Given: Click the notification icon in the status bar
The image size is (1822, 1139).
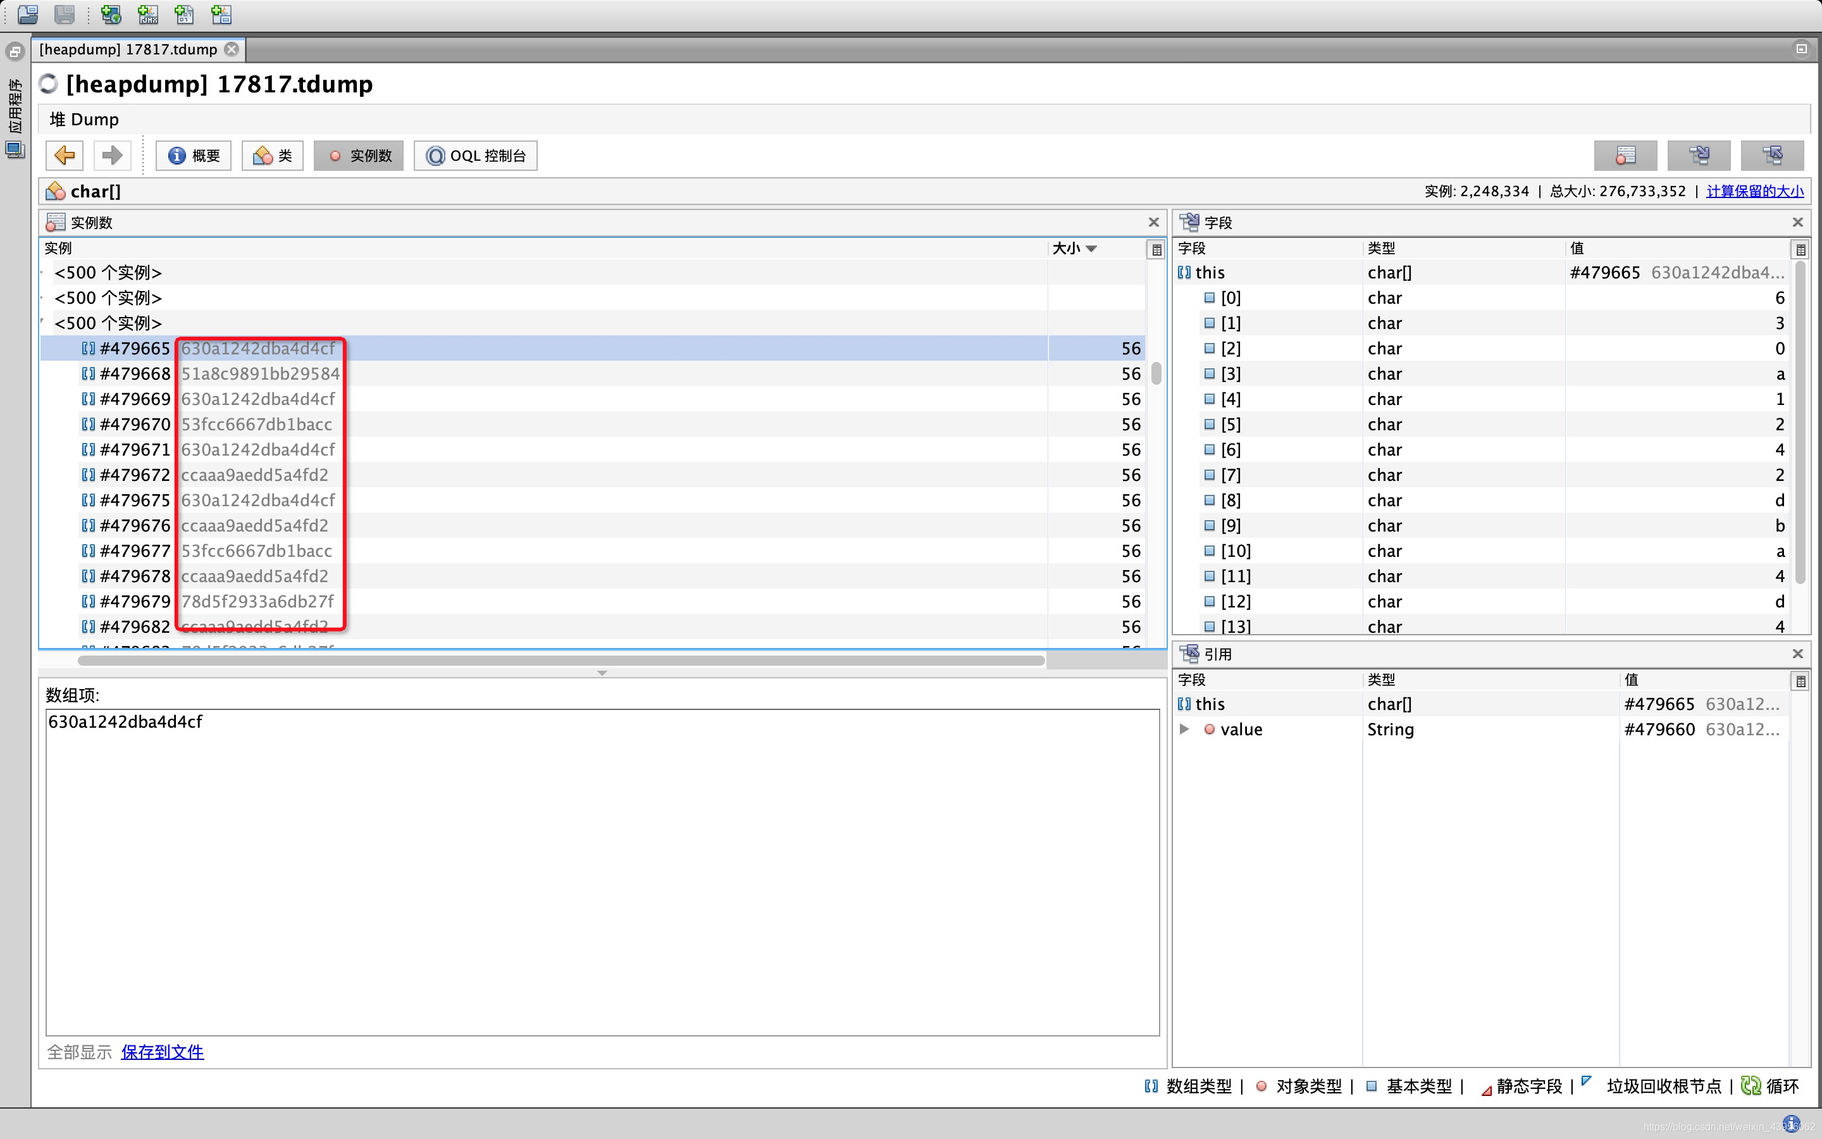Looking at the screenshot, I should point(1791,1124).
